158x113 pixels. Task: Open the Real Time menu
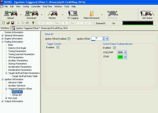pyautogui.click(x=48, y=6)
